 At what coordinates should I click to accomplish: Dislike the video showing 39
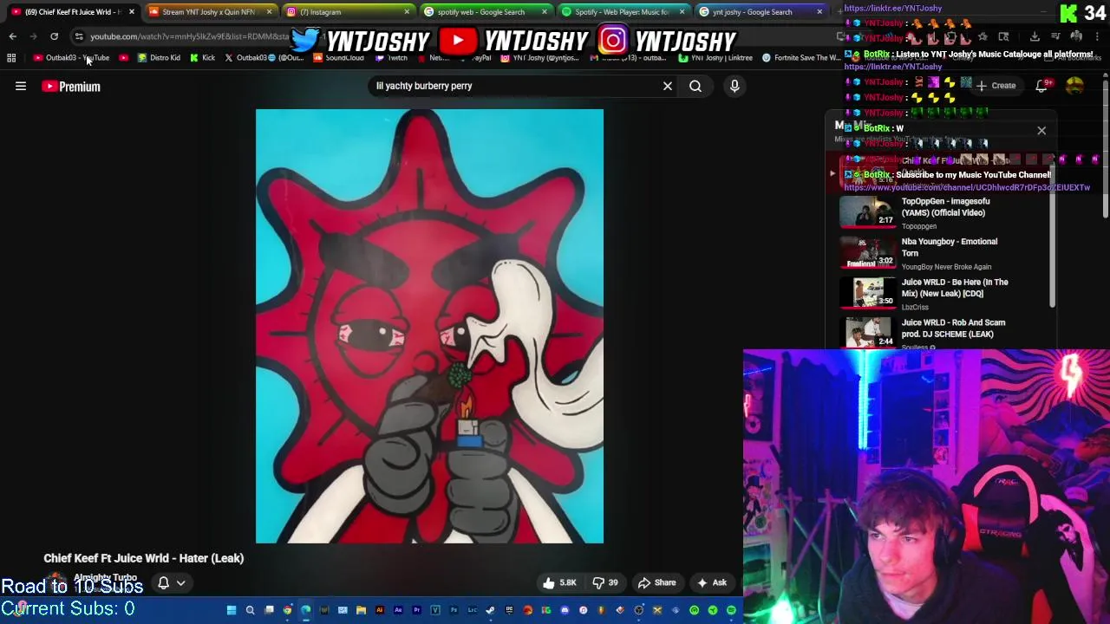(x=604, y=582)
